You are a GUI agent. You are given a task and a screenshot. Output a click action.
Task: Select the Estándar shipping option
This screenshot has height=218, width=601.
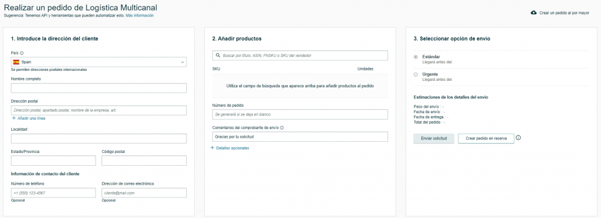pyautogui.click(x=416, y=57)
